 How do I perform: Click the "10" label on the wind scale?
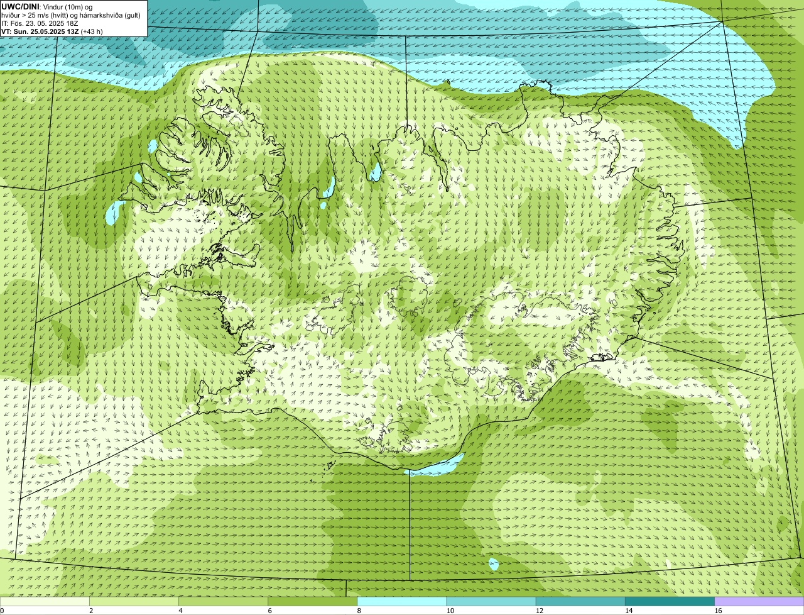point(450,611)
